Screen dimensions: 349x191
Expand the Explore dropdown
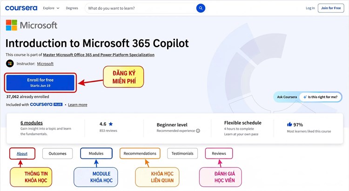click(51, 8)
